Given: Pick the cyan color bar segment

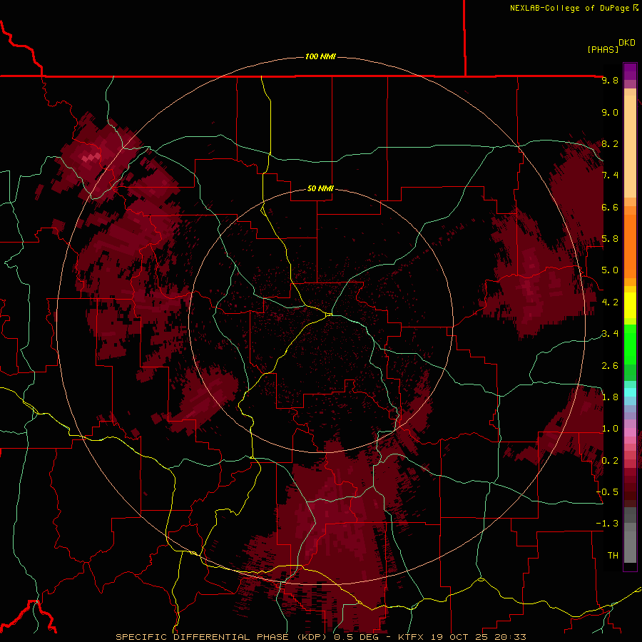Looking at the screenshot, I should (630, 392).
